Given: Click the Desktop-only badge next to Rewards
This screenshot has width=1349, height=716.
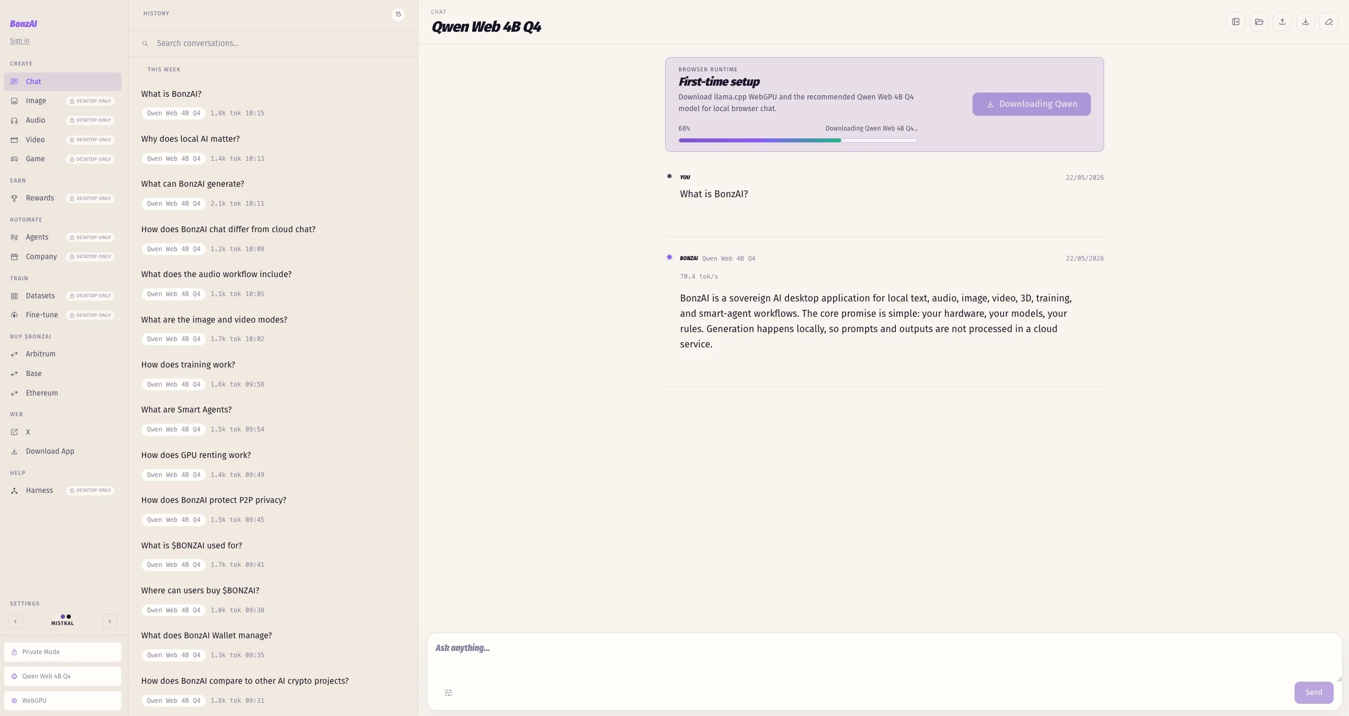Looking at the screenshot, I should (90, 198).
